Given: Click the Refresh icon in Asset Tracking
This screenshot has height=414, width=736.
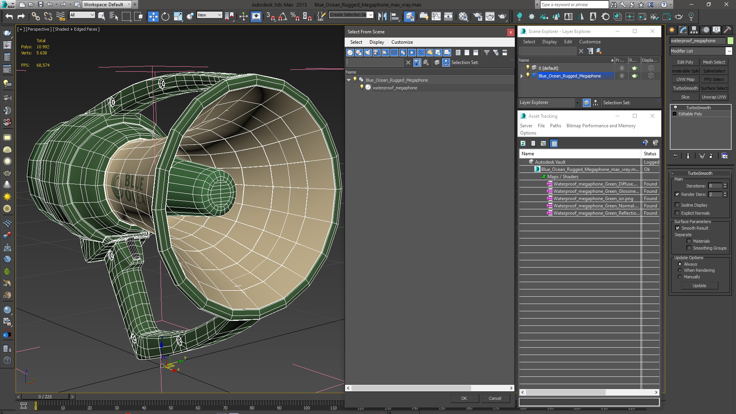Looking at the screenshot, I should [x=523, y=143].
